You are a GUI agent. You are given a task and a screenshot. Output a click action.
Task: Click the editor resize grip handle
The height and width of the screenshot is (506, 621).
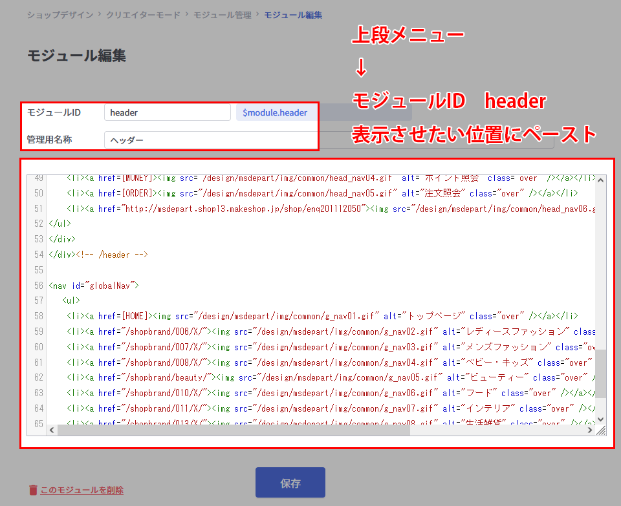[x=601, y=430]
